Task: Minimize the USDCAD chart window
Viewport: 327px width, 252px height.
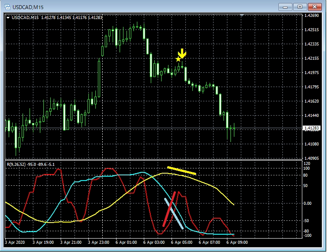Action: pyautogui.click(x=285, y=6)
